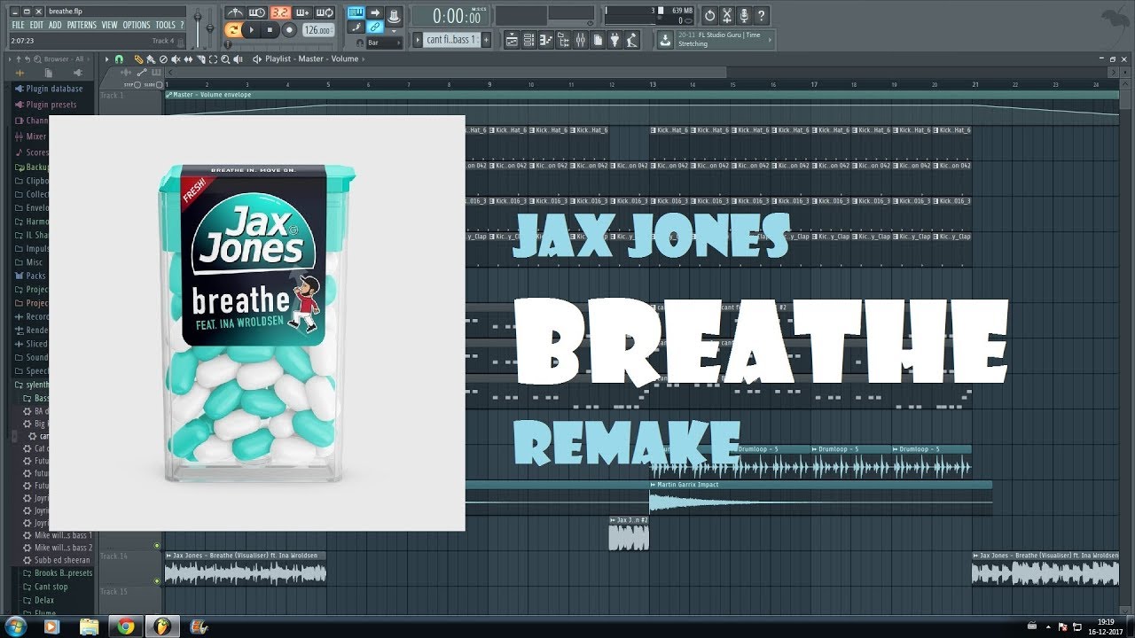
Task: Click the 'FL Studio Guru | Time Stretching' panel
Action: pyautogui.click(x=725, y=39)
